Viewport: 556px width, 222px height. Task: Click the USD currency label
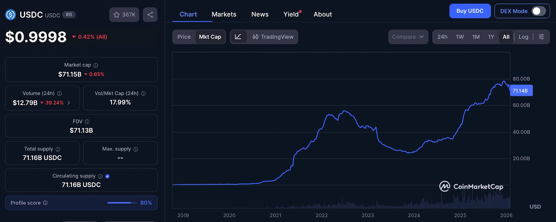535,207
